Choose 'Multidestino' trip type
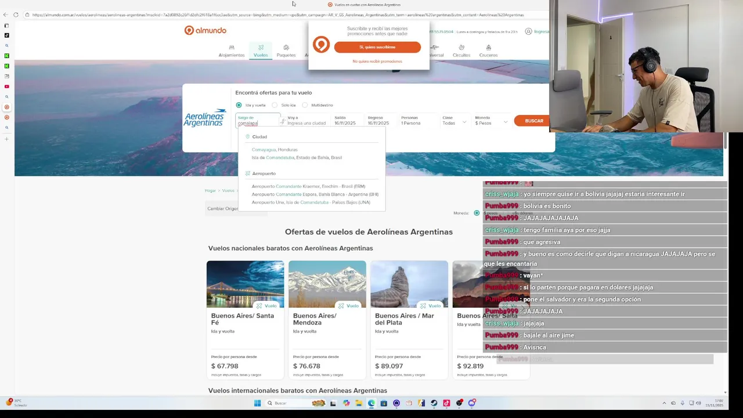The image size is (743, 418). pyautogui.click(x=305, y=105)
